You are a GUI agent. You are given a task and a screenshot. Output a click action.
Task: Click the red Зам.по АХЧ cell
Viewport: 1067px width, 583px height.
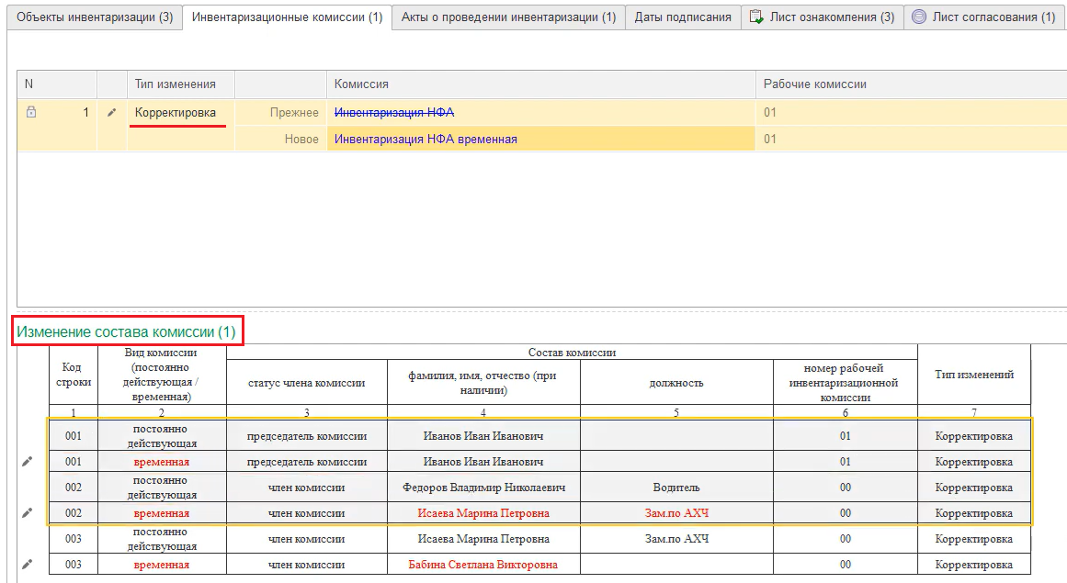tap(676, 513)
